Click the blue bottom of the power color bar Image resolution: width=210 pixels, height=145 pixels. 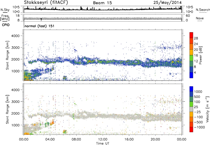[191, 75]
